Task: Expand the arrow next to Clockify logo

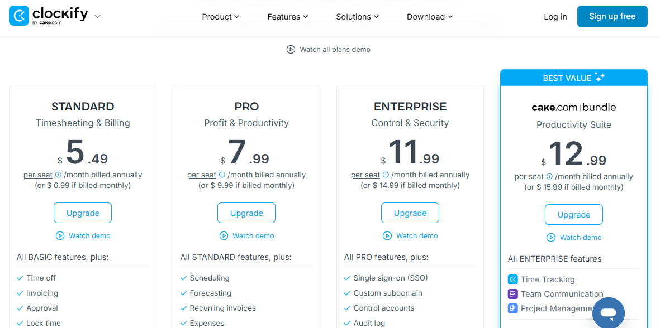Action: [x=98, y=17]
